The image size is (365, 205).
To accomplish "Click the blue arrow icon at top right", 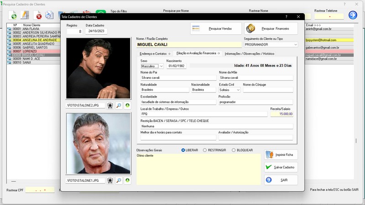I will click(352, 15).
